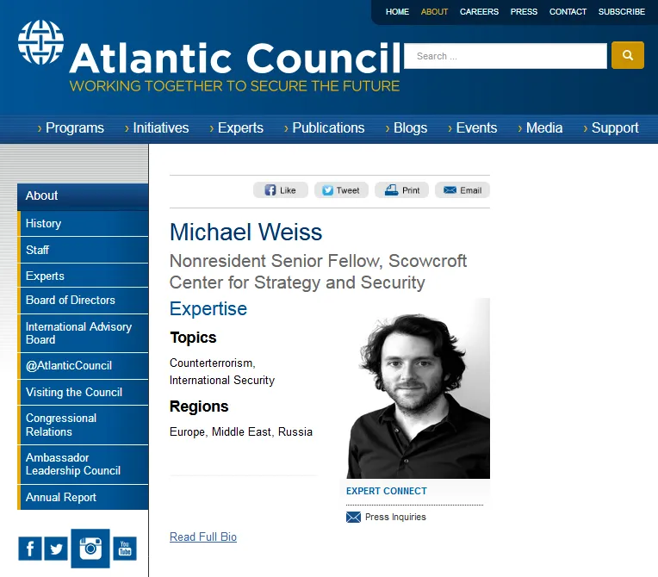Open Annual Report sidebar item
Viewport: 658px width, 577px height.
[x=83, y=497]
